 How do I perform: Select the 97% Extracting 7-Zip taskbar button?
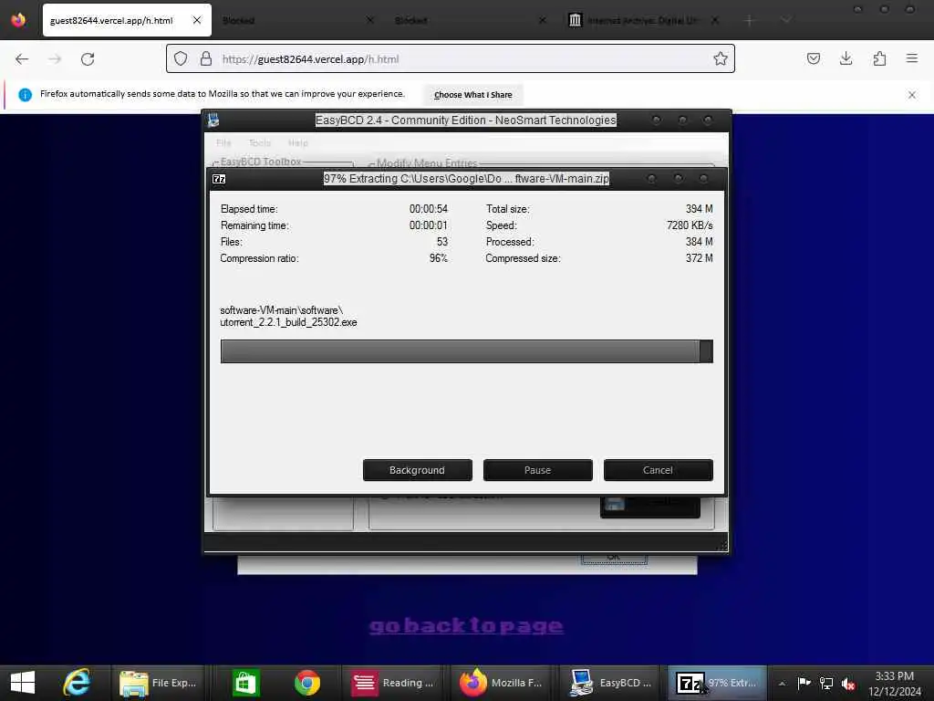717,683
